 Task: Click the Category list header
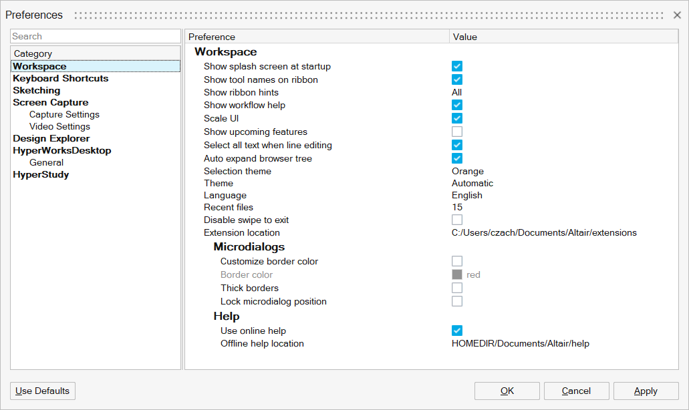coord(96,53)
